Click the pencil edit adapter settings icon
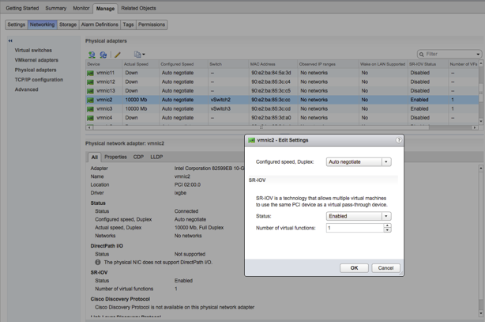The width and height of the screenshot is (485, 322). [118, 55]
